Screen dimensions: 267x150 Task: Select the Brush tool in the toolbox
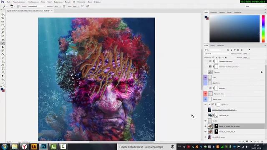point(3,43)
